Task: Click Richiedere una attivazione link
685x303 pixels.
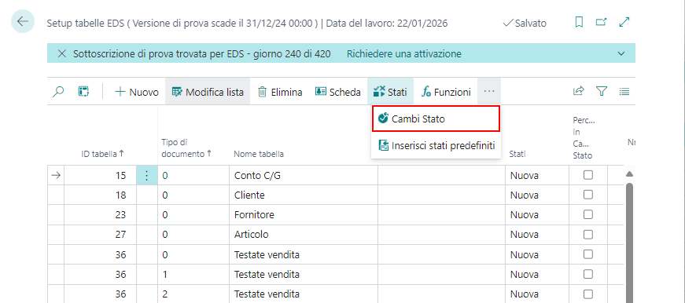Action: click(x=404, y=54)
